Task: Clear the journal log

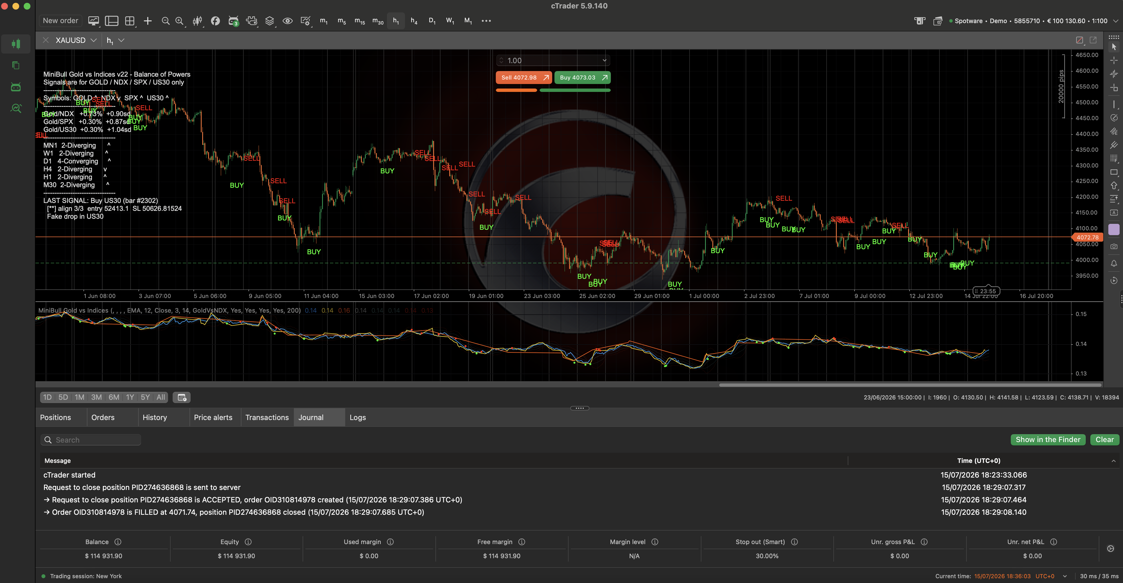Action: tap(1104, 440)
